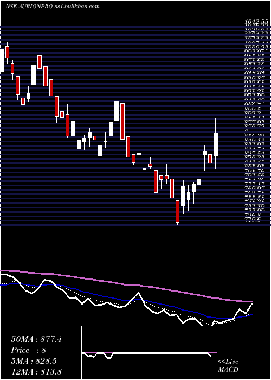Click the MACD label beside the inset
271x380 pixels.
click(x=228, y=370)
